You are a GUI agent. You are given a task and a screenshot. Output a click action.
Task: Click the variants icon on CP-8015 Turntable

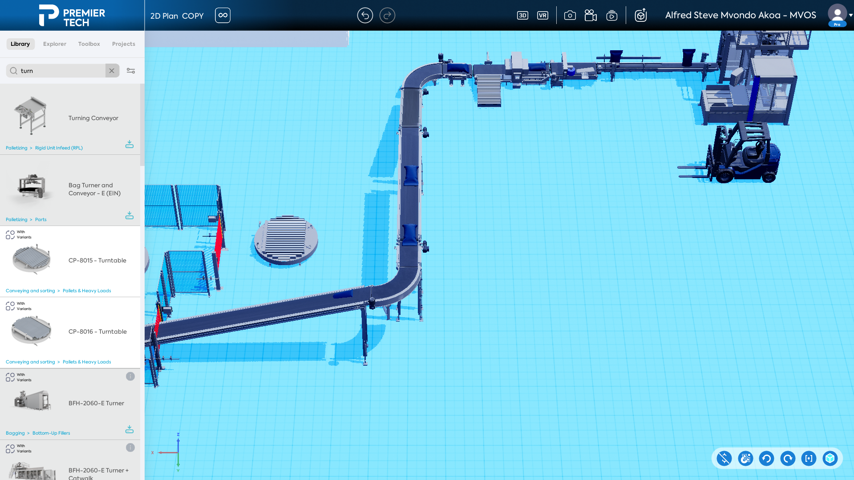click(10, 235)
